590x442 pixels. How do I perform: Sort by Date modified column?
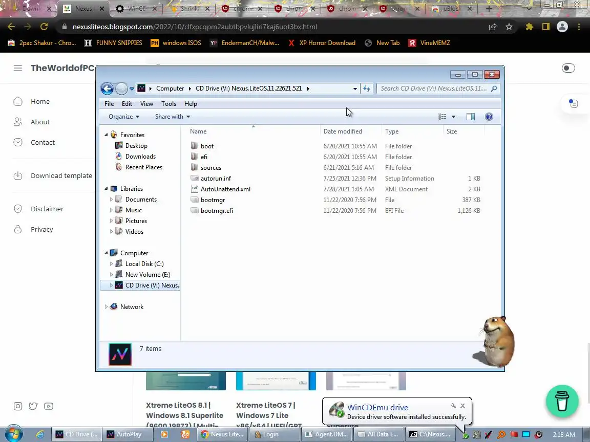pos(343,131)
